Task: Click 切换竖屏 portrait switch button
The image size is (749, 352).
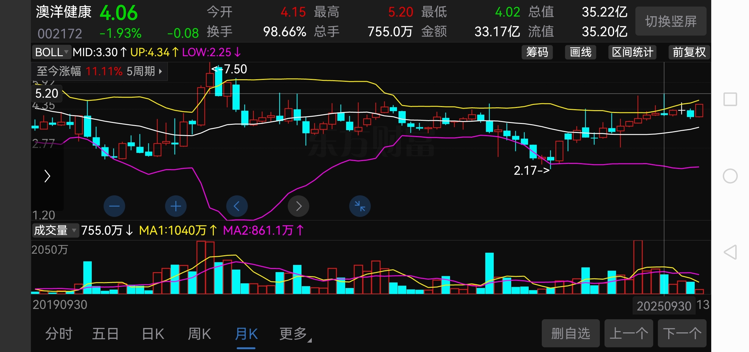Action: [x=671, y=21]
